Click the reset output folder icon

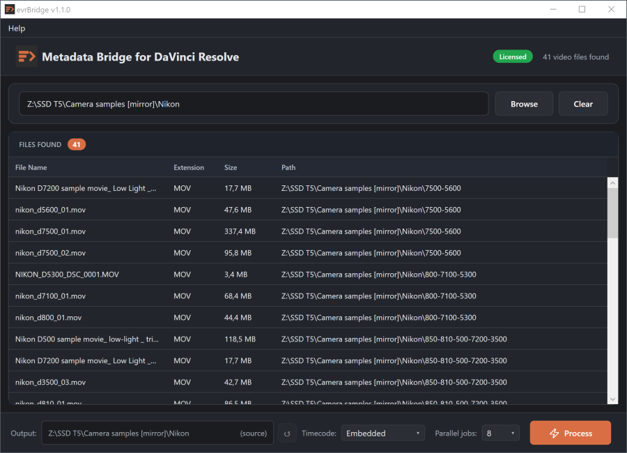287,433
